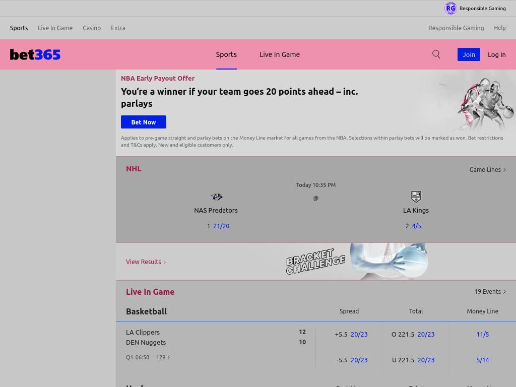
Task: Click the bet365 logo
Action: click(x=35, y=54)
